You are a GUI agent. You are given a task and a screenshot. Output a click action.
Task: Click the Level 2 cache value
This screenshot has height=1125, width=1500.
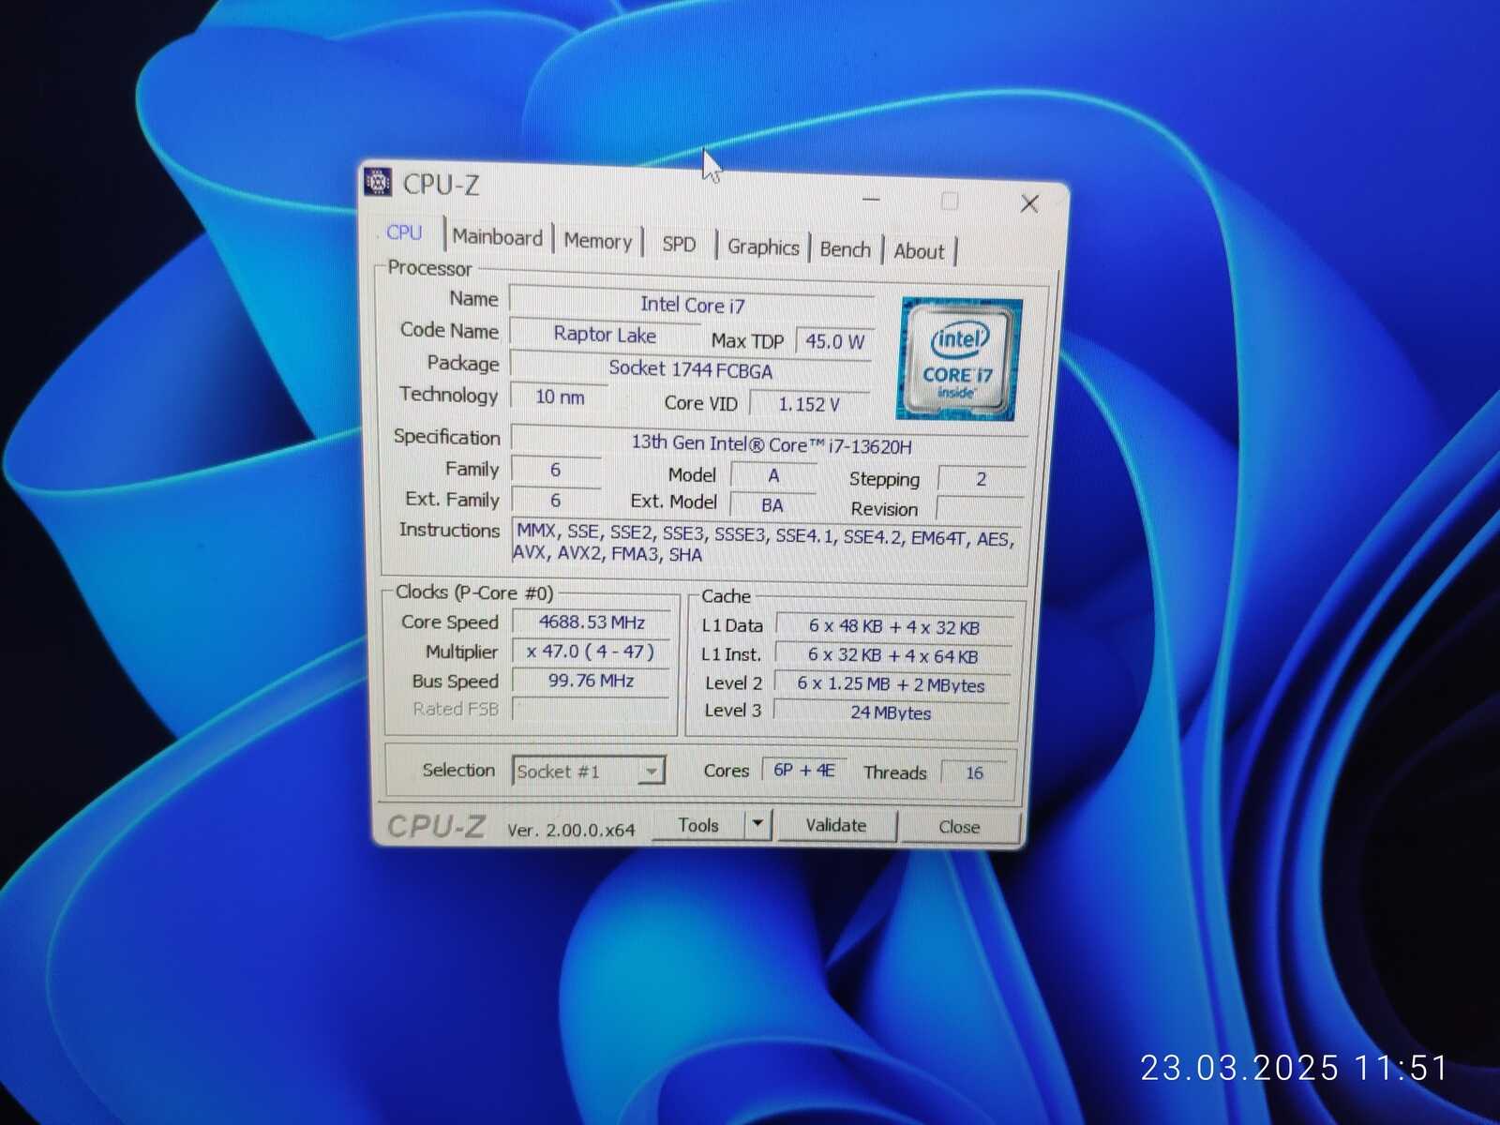tap(891, 684)
